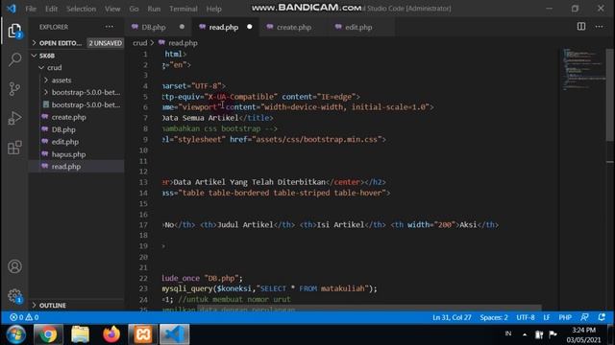
Task: Open notifications bell in status bar
Action: tap(602, 317)
